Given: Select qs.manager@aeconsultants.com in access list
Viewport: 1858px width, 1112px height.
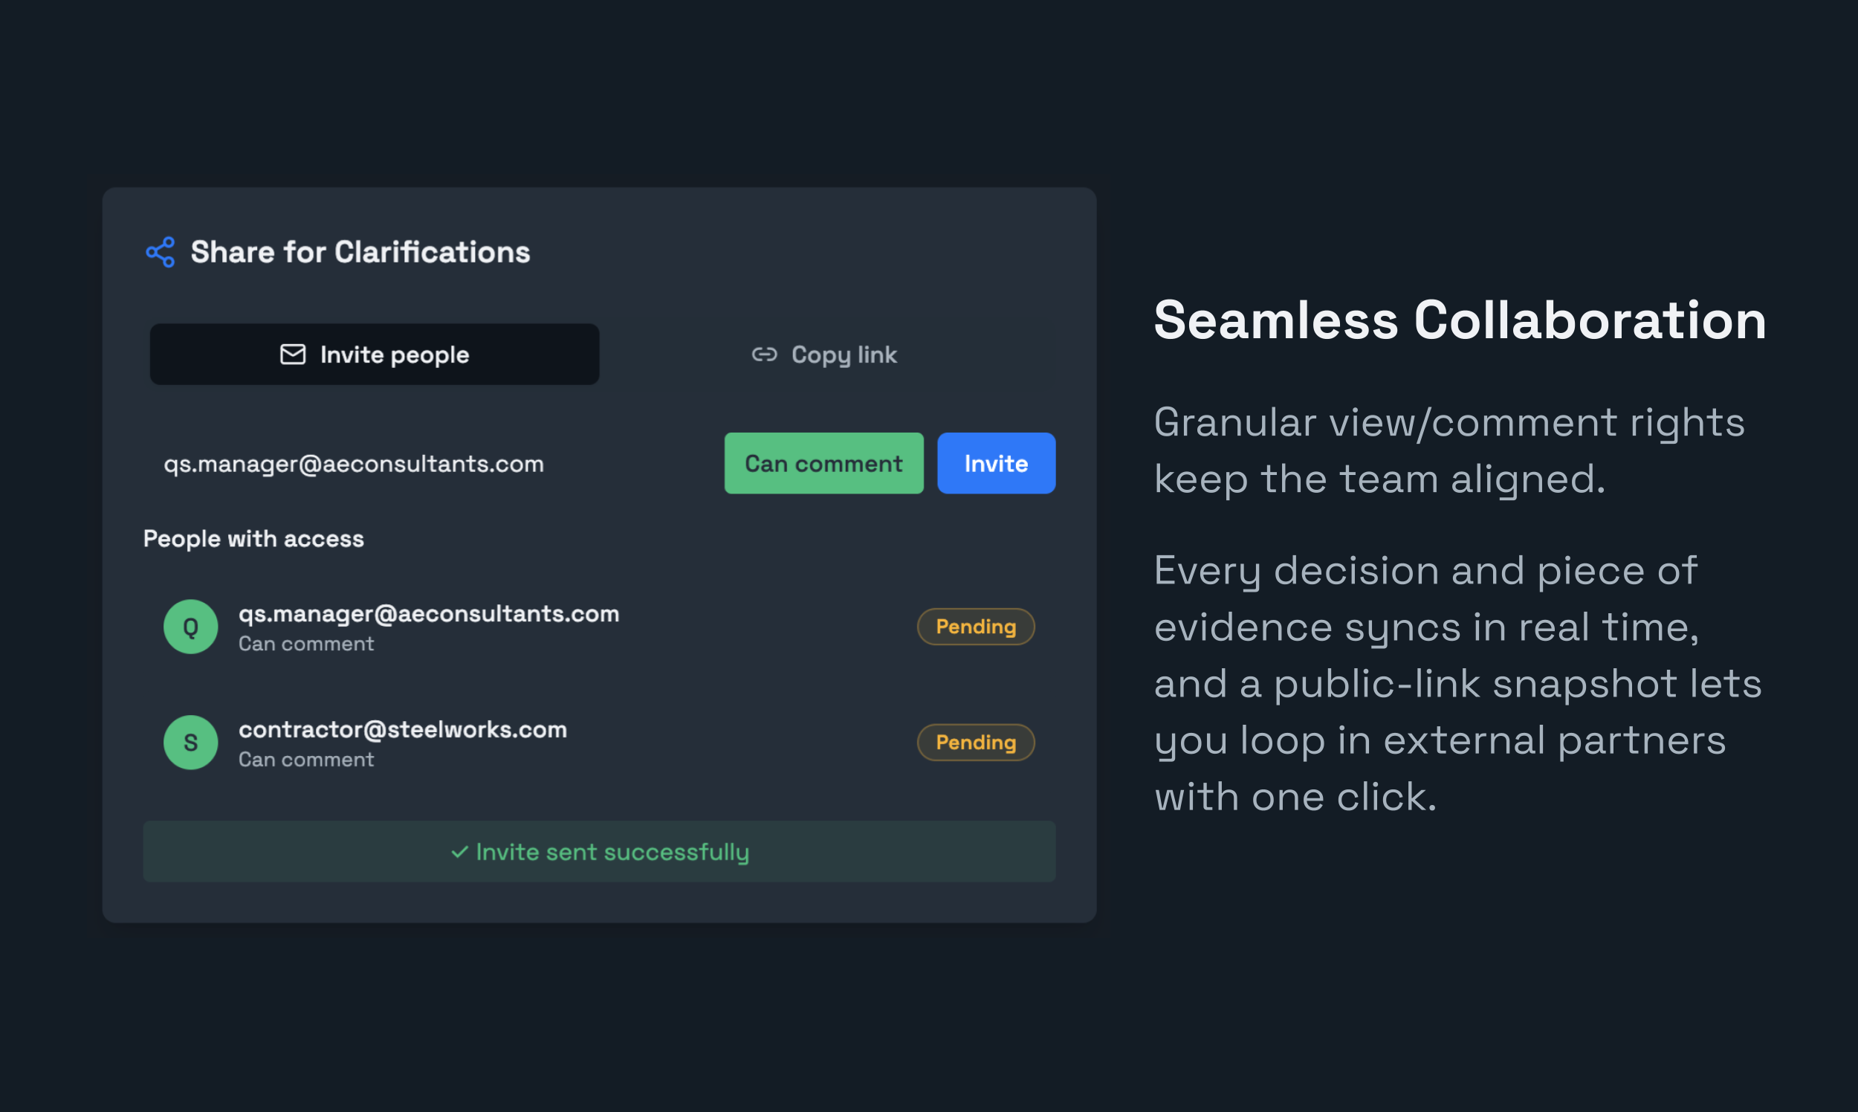Looking at the screenshot, I should click(429, 614).
